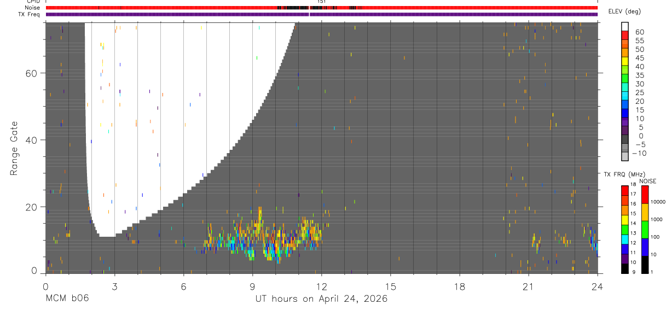Click the yellow segment of the ELEV colorbar
This screenshot has width=672, height=310.
tap(625, 61)
